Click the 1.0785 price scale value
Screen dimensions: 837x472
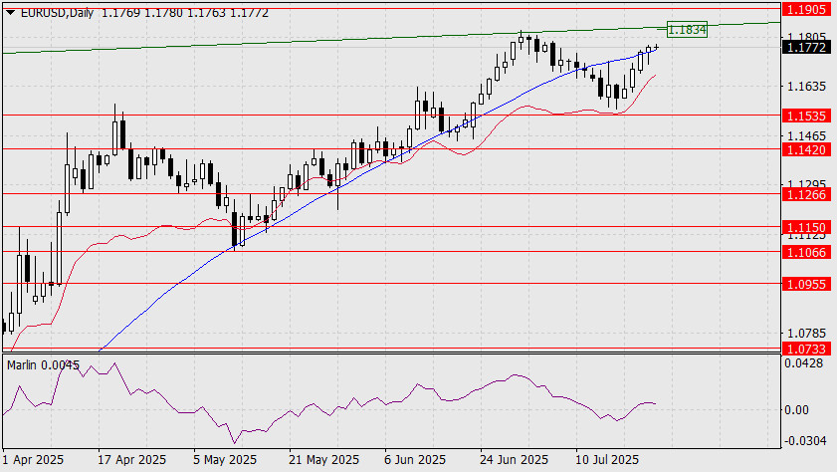point(806,334)
